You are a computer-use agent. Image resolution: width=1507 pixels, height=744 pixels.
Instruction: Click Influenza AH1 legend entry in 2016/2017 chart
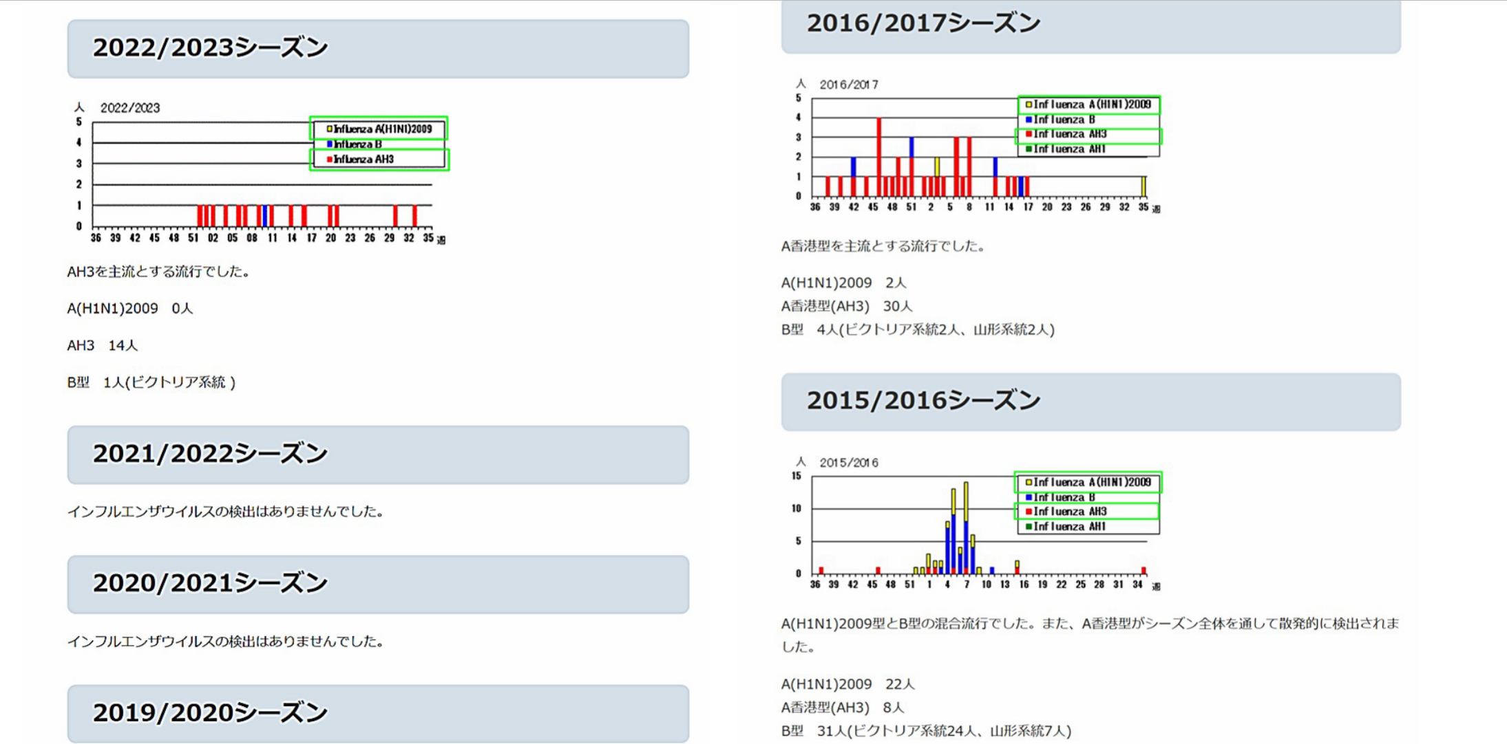coord(1069,149)
